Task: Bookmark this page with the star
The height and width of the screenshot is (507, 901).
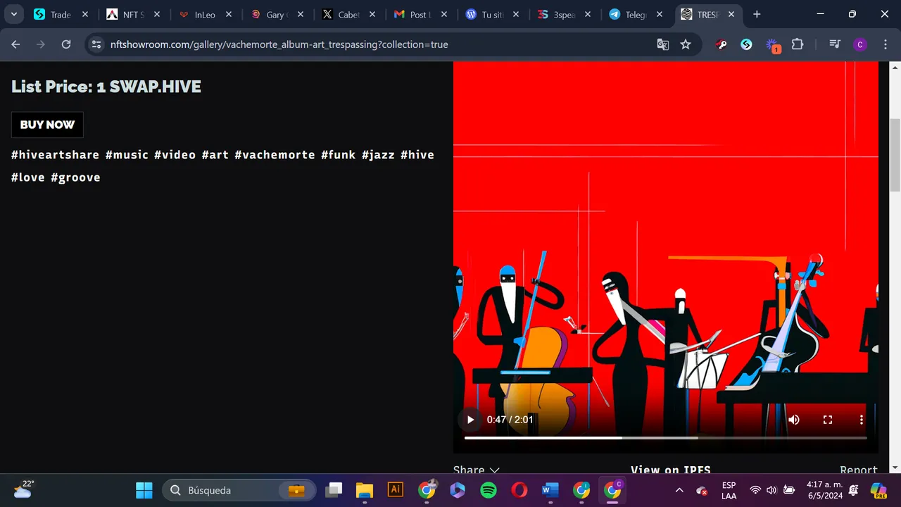Action: 686,44
